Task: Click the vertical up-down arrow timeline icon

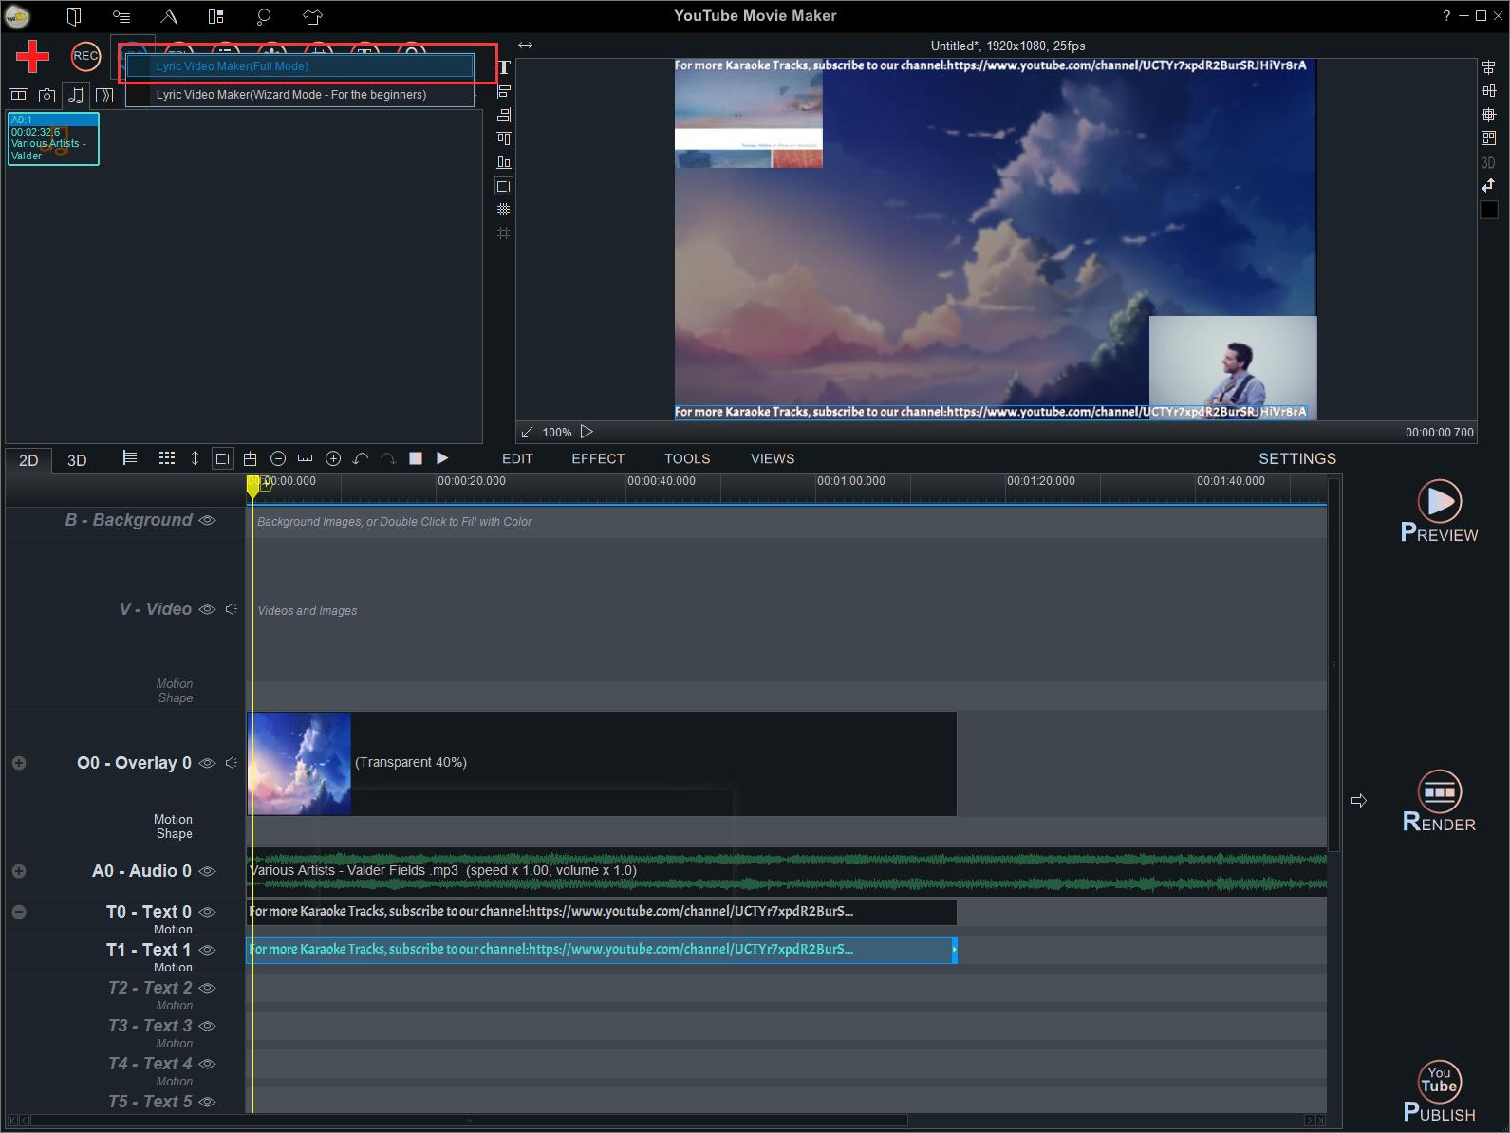Action: pos(195,458)
